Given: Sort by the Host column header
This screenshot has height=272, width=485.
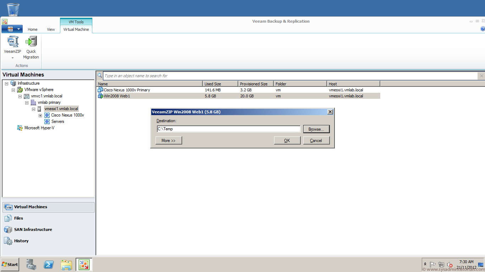Looking at the screenshot, I should coord(353,84).
